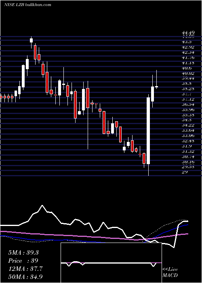The height and width of the screenshot is (283, 202).
Task: Click the 41.76 price axis label
Action: (x=188, y=57)
